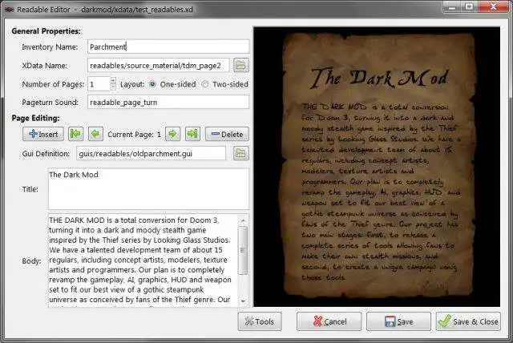Click the 'The Dark Mod' preview title

point(378,79)
